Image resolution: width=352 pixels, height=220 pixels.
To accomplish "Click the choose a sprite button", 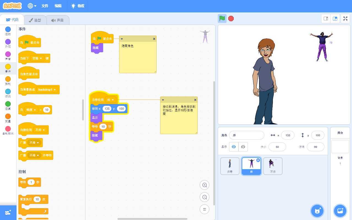I will (x=317, y=211).
